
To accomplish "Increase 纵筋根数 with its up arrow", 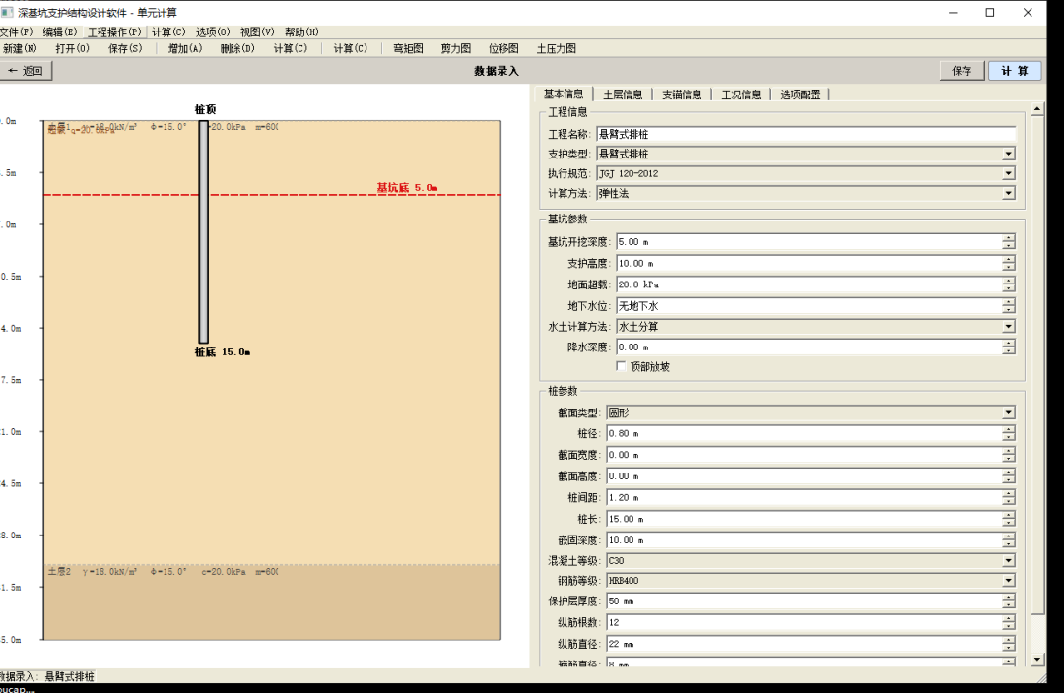I will 1009,618.
